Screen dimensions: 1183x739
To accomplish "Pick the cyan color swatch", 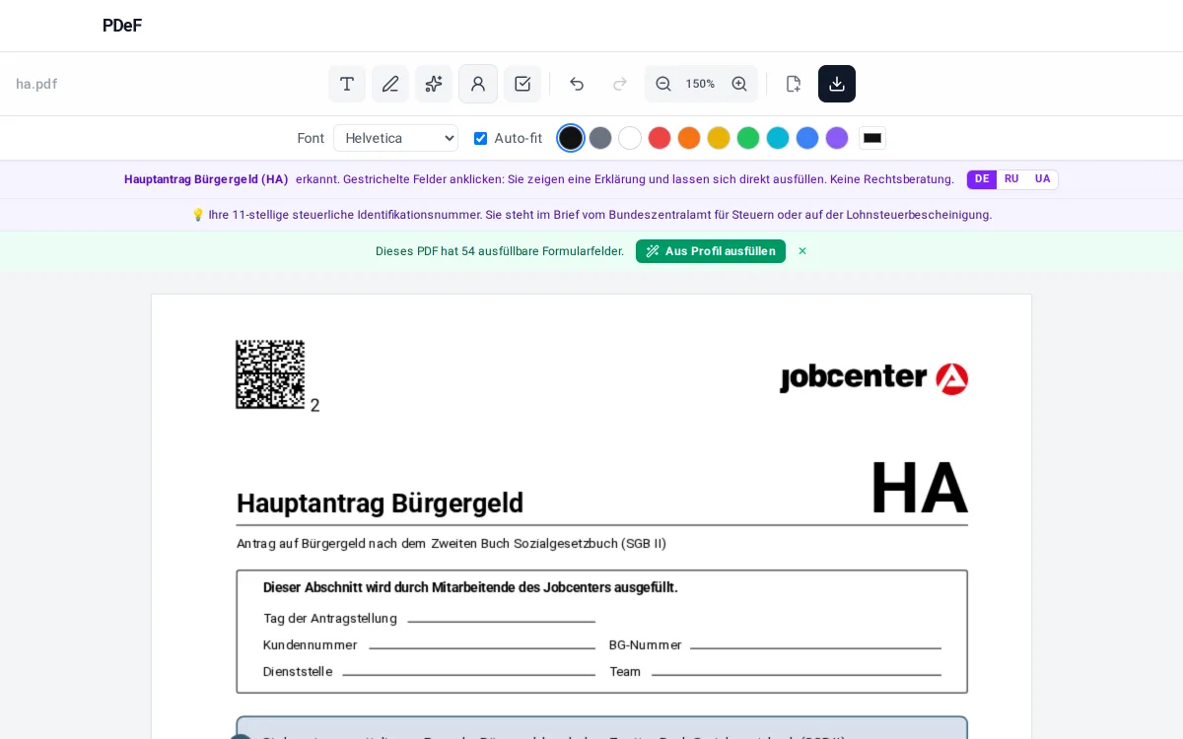I will [778, 138].
